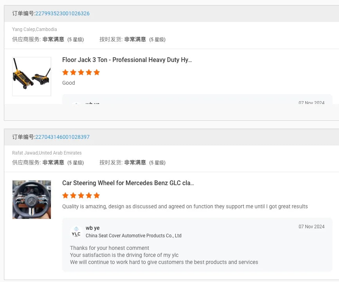Open order number 227043146001028397
The width and height of the screenshot is (339, 282).
(x=62, y=137)
